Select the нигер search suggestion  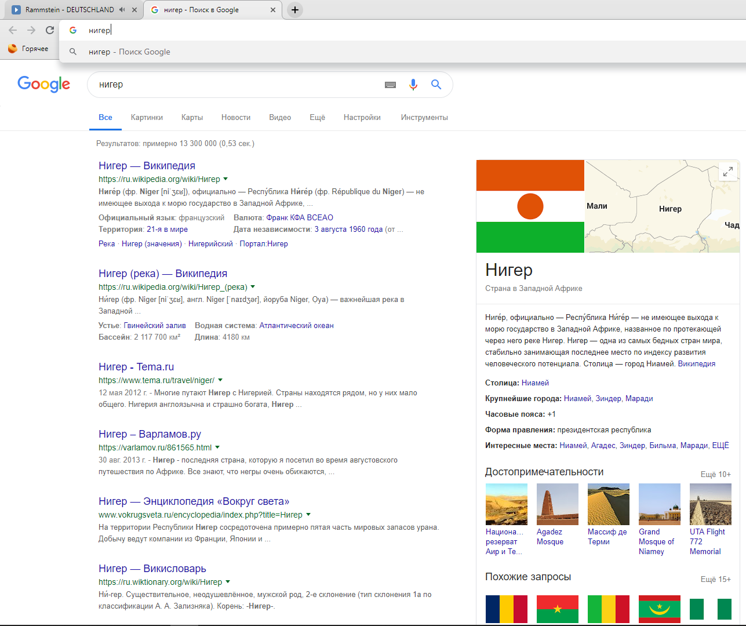point(402,52)
